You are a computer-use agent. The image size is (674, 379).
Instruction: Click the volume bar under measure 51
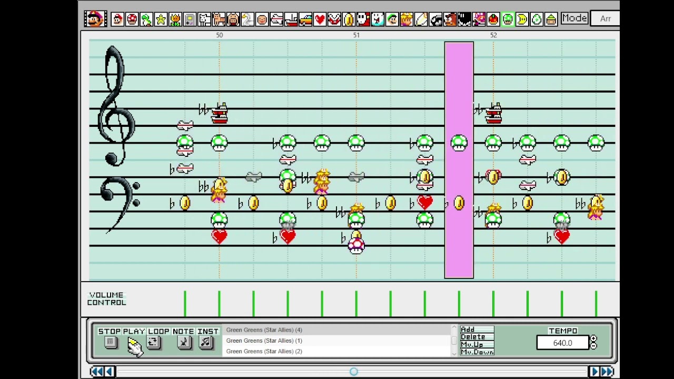coord(356,305)
